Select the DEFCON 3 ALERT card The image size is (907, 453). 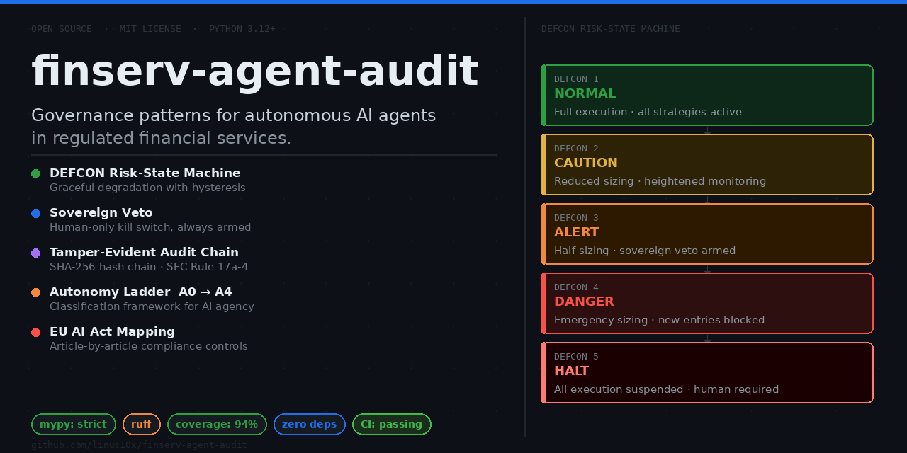[x=707, y=234]
